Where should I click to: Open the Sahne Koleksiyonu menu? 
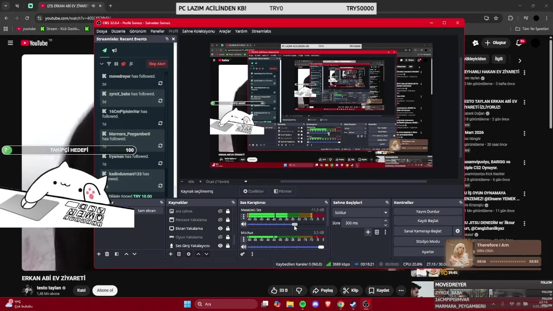point(198,31)
